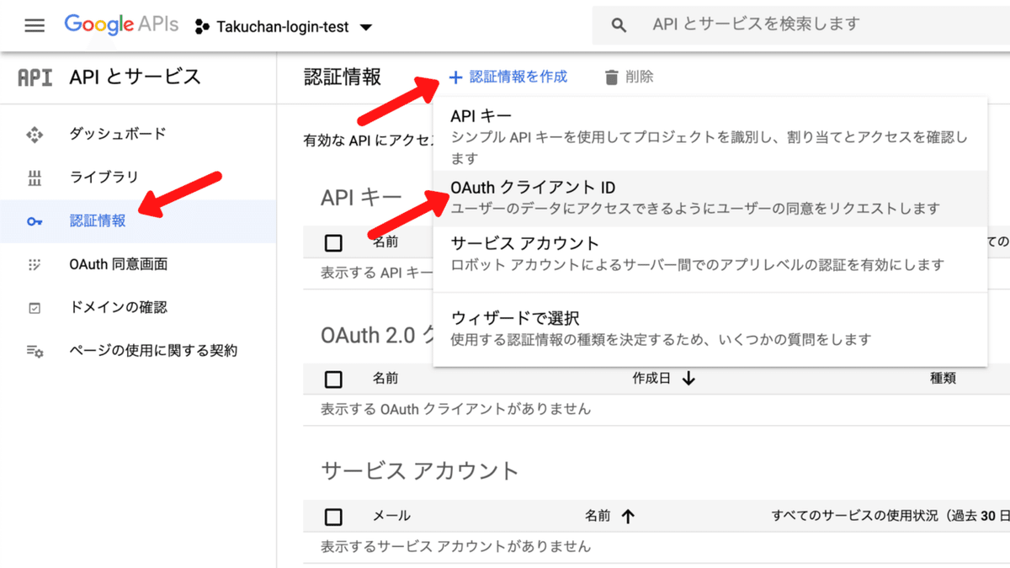Toggle the select-all checkbox in サービス アカウント table
Viewport: 1010px width, 568px height.
click(x=333, y=516)
